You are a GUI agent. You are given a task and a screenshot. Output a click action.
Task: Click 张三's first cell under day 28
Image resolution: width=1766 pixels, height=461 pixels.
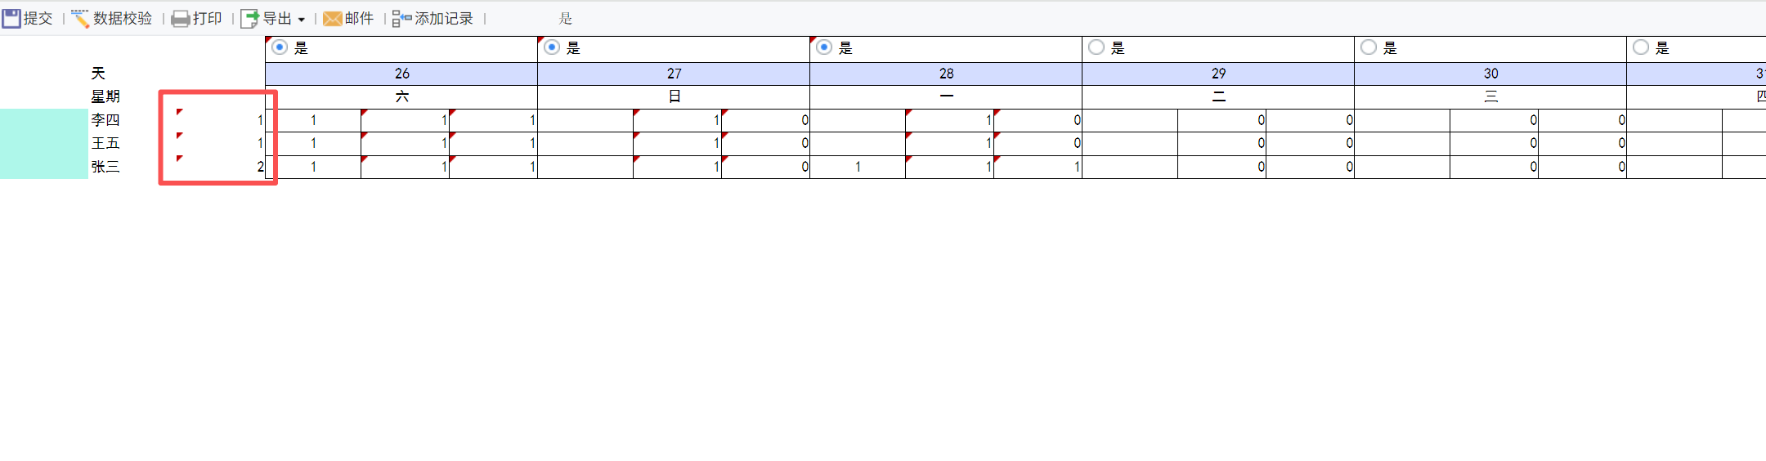(858, 167)
